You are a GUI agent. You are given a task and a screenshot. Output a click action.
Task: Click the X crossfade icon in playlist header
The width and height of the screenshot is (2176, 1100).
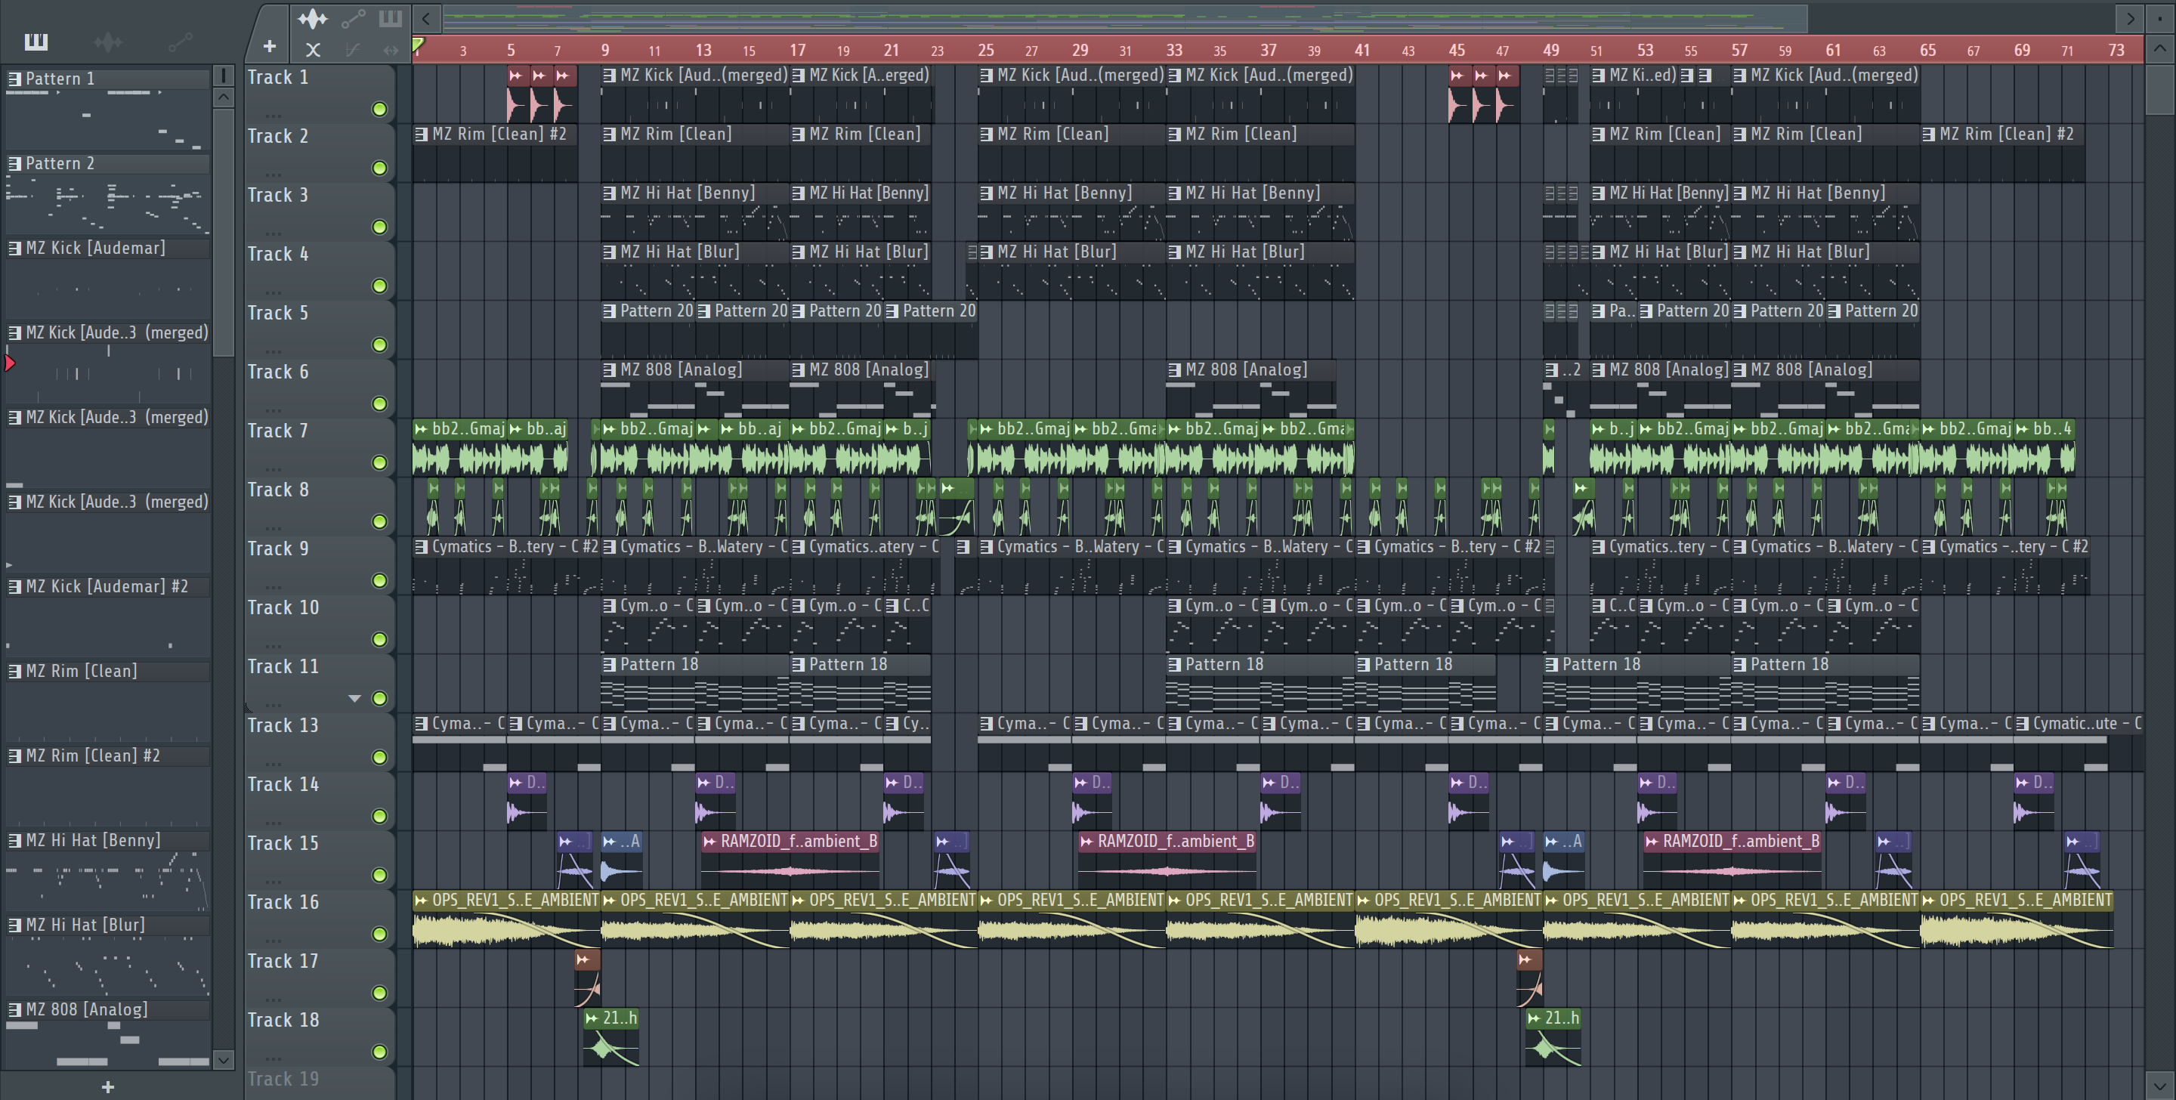click(x=313, y=50)
